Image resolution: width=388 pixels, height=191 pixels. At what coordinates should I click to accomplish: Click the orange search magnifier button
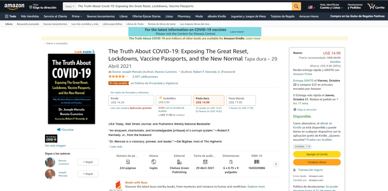click(x=296, y=6)
